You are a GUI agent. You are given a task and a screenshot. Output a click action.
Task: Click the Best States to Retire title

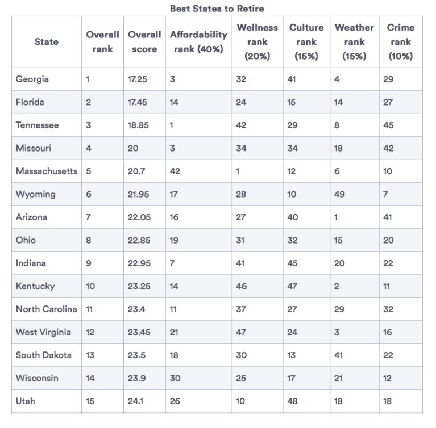217,9
